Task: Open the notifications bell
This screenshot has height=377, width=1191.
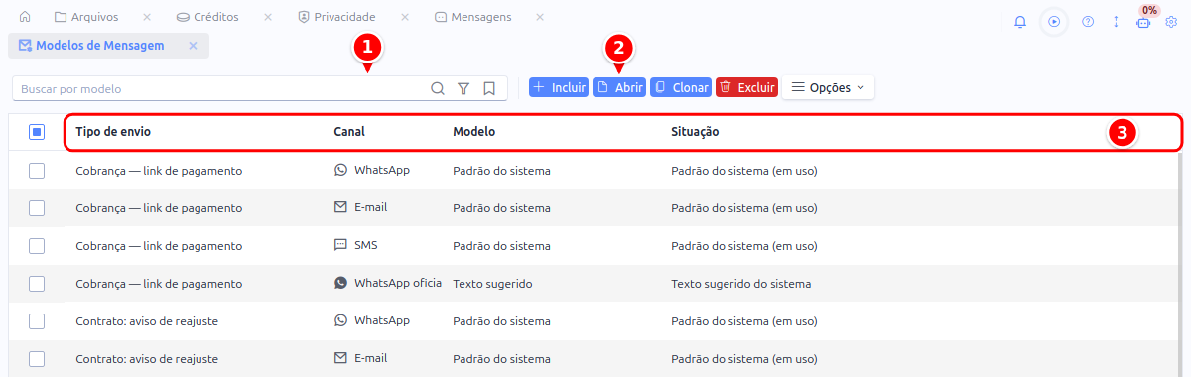Action: pos(1020,21)
